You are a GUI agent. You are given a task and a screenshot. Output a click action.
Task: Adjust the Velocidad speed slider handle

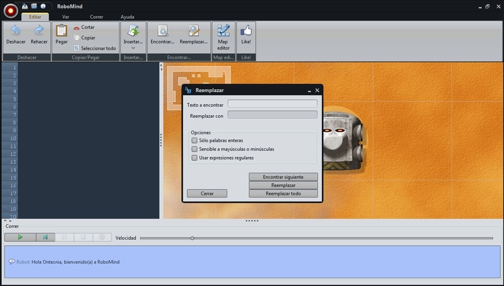point(192,238)
